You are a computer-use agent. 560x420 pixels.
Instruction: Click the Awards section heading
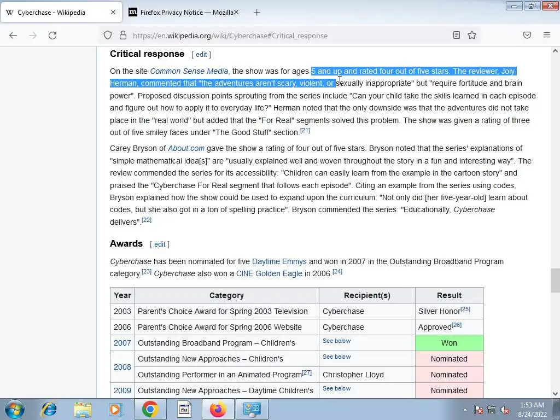coord(126,243)
